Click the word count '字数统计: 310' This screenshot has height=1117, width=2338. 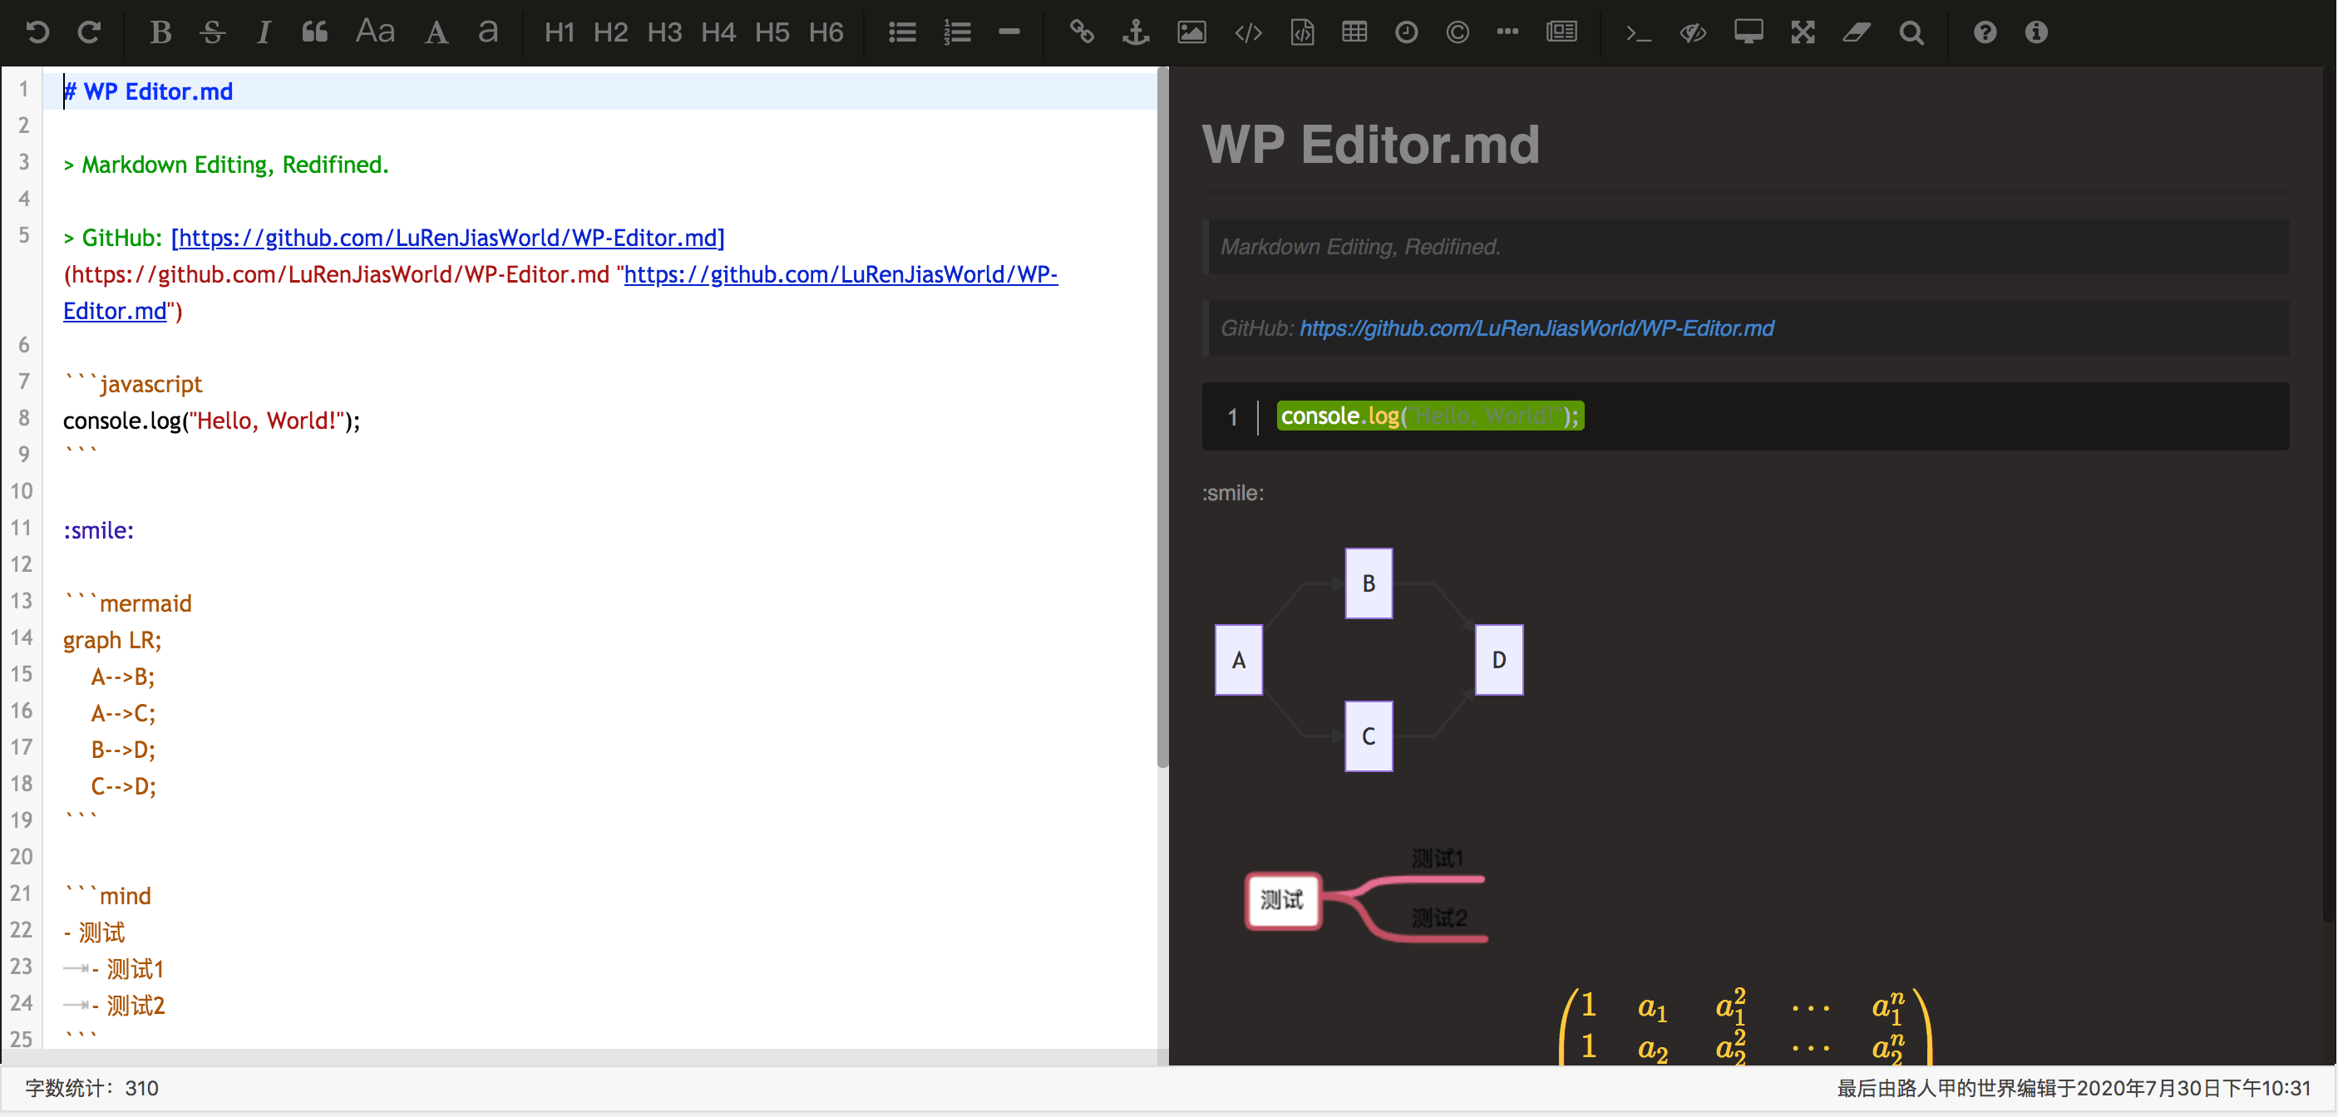pyautogui.click(x=91, y=1088)
